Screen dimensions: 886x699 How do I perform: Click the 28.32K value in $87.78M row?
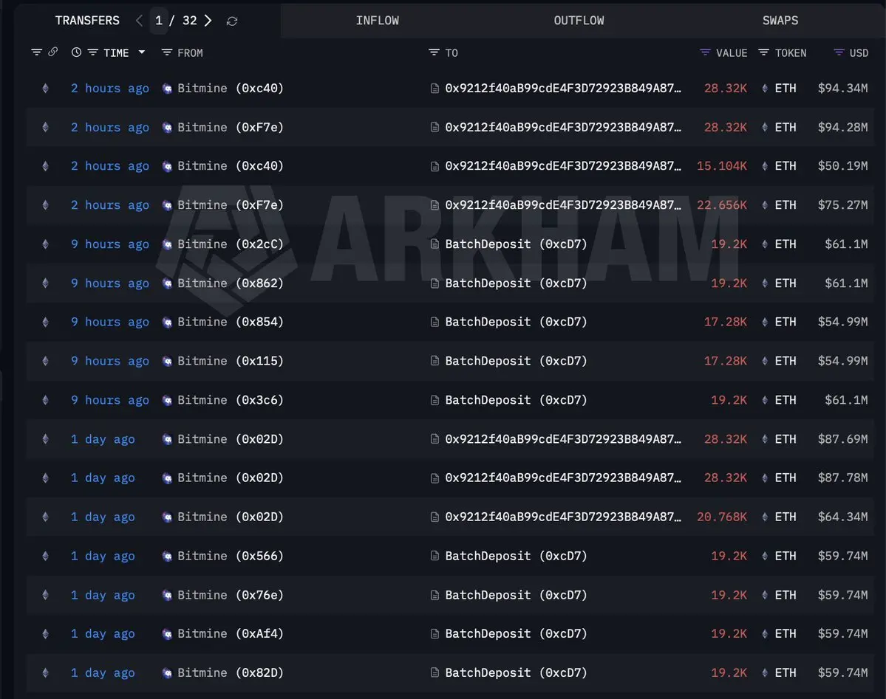pos(725,478)
